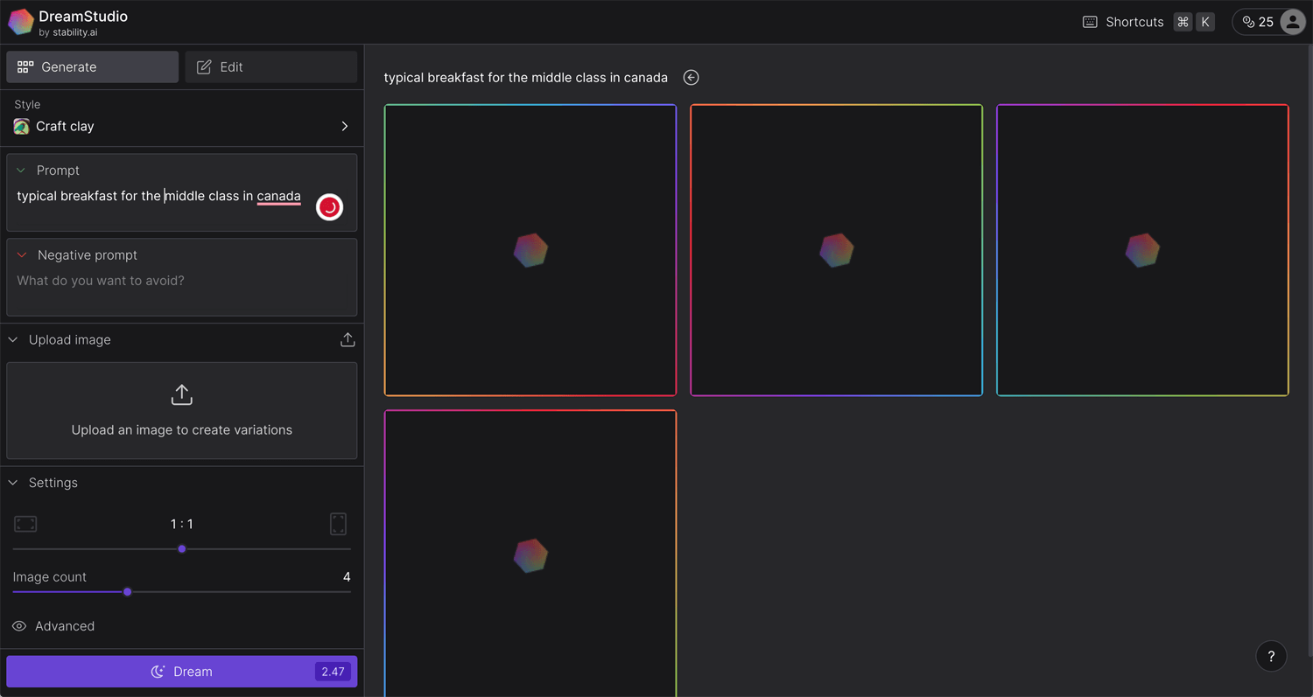Select the first loading image tile

530,250
